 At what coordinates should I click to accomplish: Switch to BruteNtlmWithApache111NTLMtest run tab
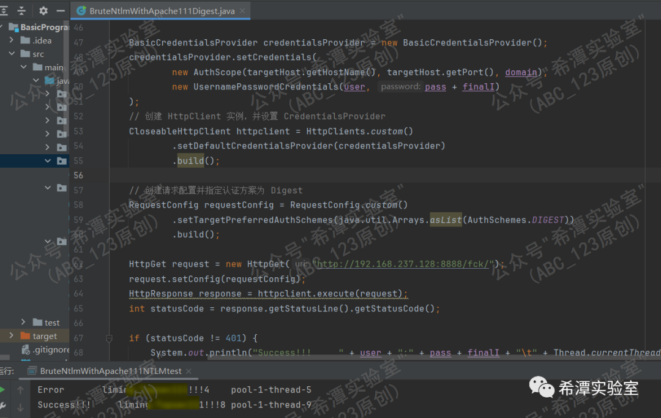pos(110,371)
